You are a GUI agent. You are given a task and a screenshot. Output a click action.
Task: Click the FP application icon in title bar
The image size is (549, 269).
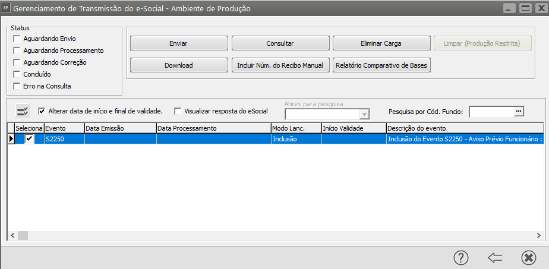coord(5,8)
